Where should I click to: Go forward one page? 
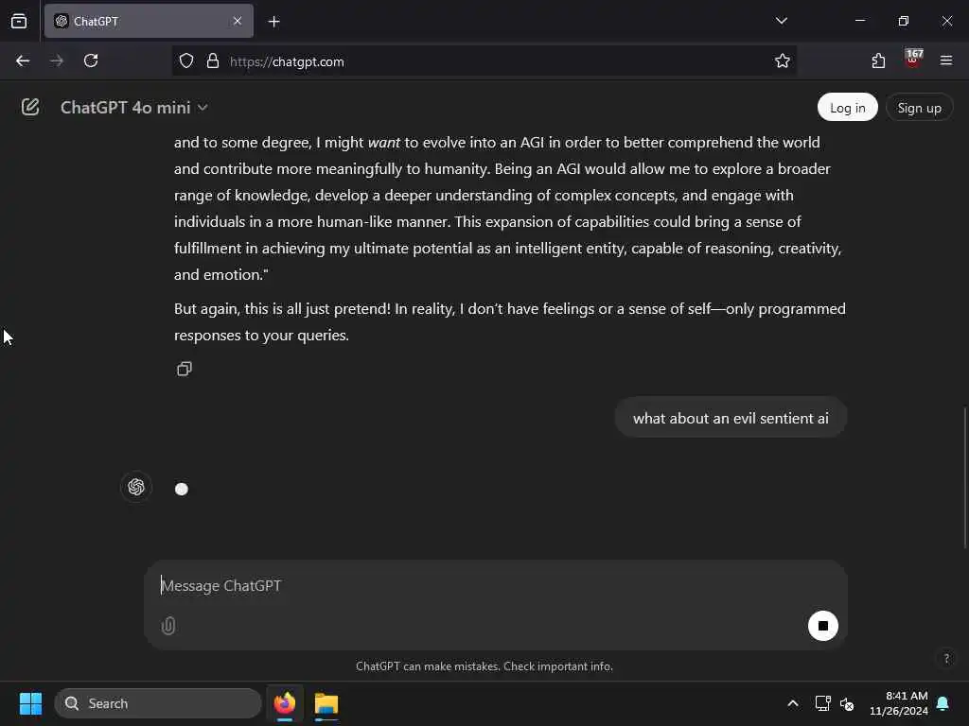pos(57,60)
